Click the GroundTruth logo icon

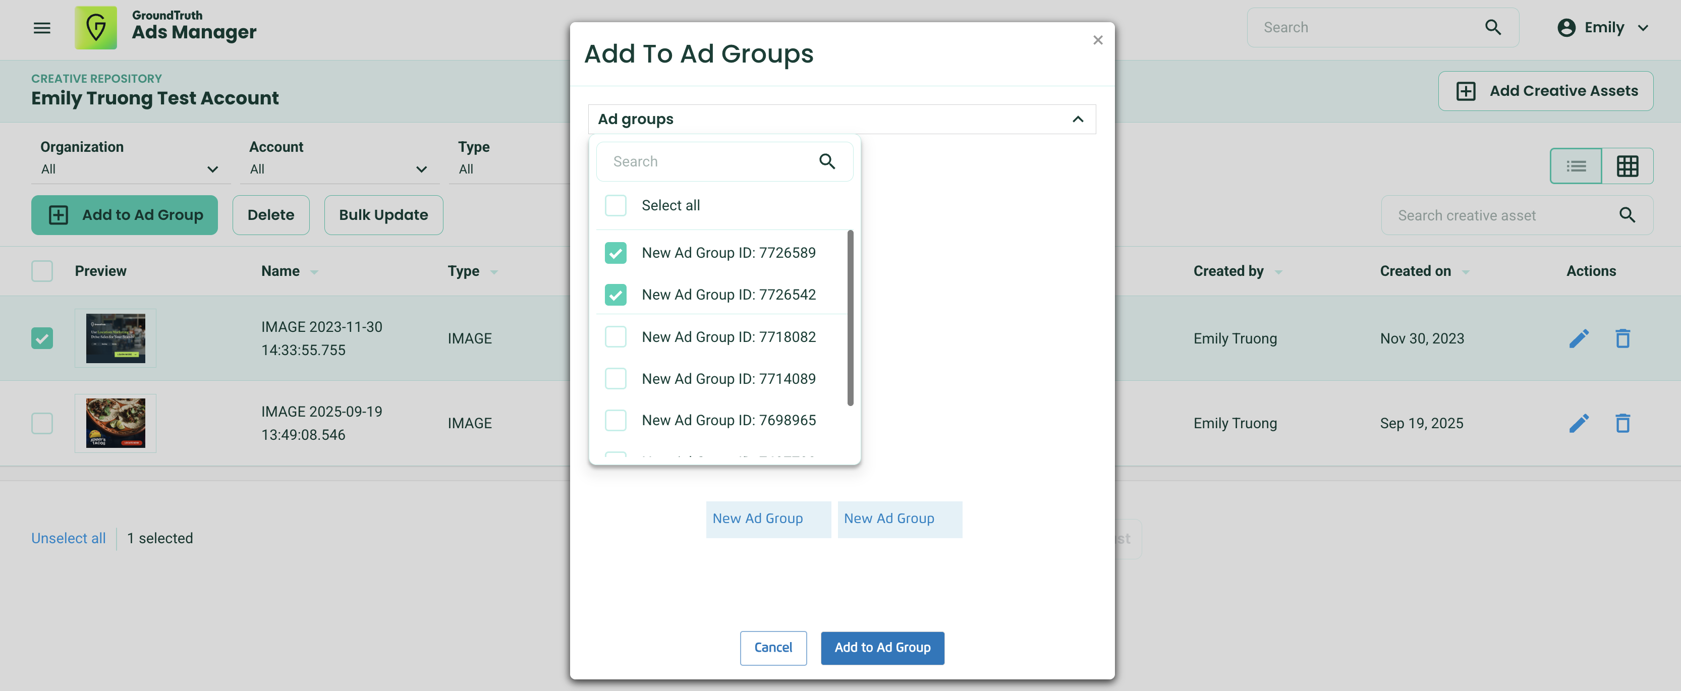pos(96,28)
